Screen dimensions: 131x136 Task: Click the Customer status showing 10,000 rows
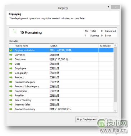pyautogui.click(x=60, y=59)
